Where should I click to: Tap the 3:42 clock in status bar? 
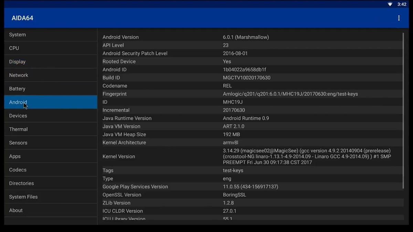pyautogui.click(x=402, y=4)
